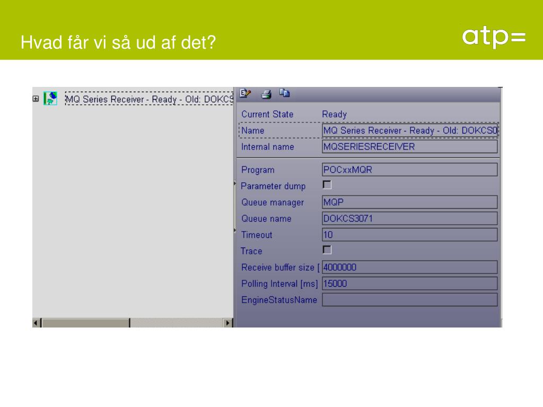Screen dimensions: 543x407
Task: Click the Current State label
Action: point(267,114)
